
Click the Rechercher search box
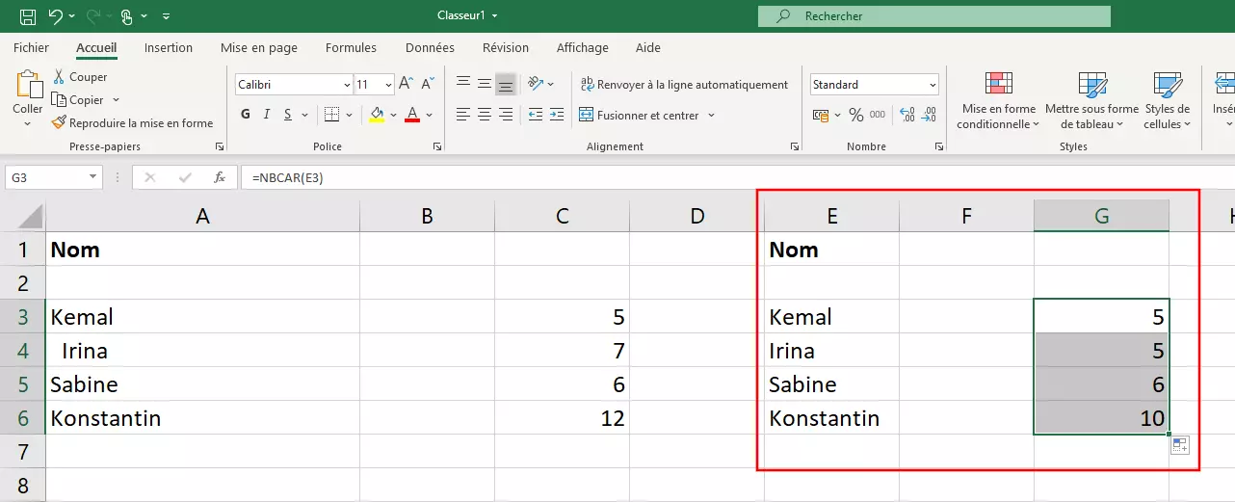pyautogui.click(x=934, y=16)
